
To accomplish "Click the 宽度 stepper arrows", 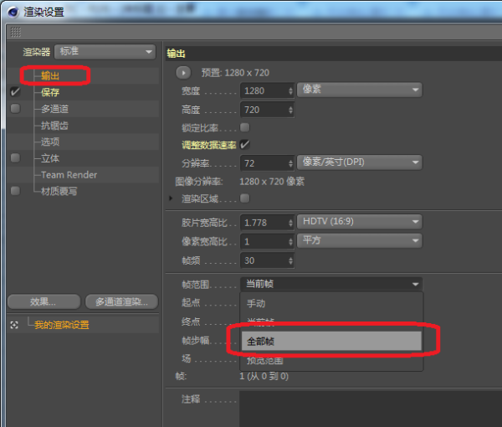I will (290, 90).
